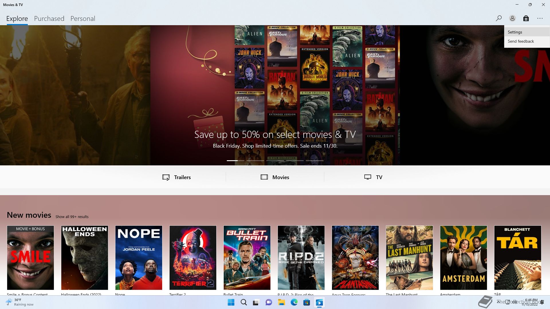Open the TV section

[373, 177]
